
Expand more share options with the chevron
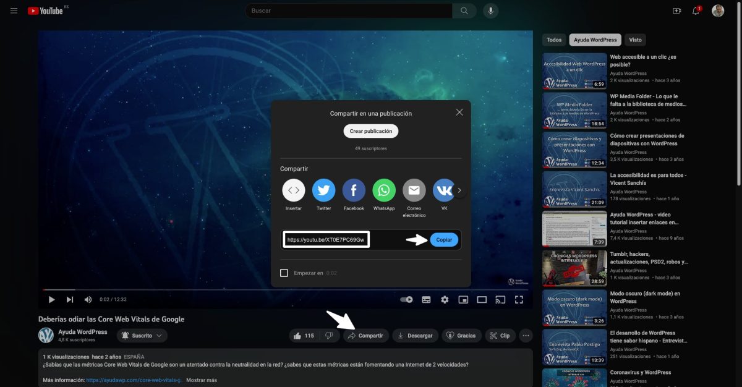pyautogui.click(x=460, y=190)
